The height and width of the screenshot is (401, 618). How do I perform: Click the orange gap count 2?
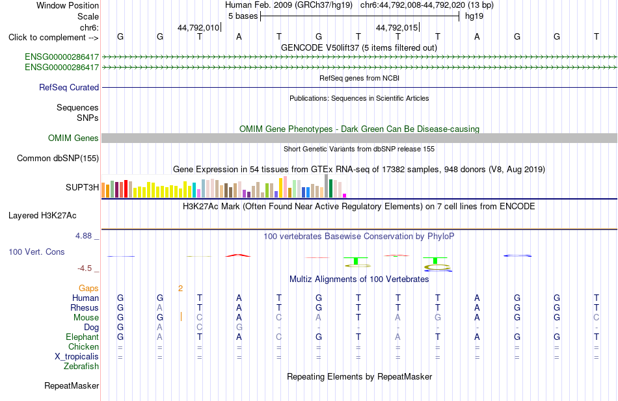180,289
